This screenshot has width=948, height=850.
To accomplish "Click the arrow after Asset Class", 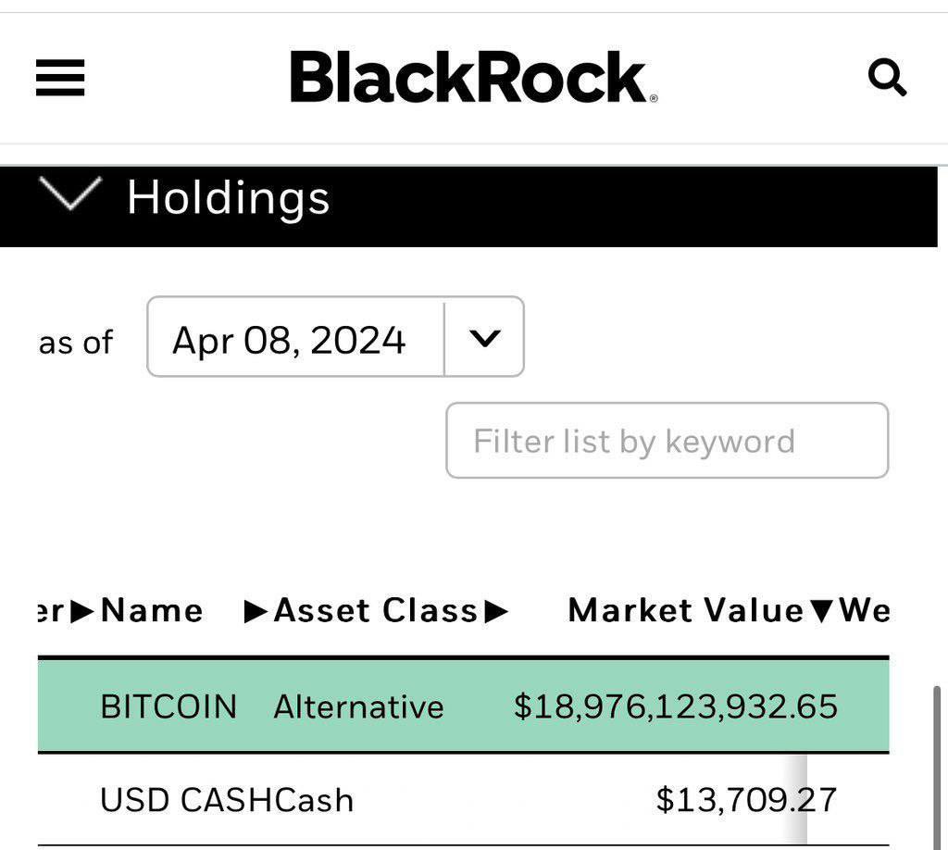I will (x=496, y=611).
